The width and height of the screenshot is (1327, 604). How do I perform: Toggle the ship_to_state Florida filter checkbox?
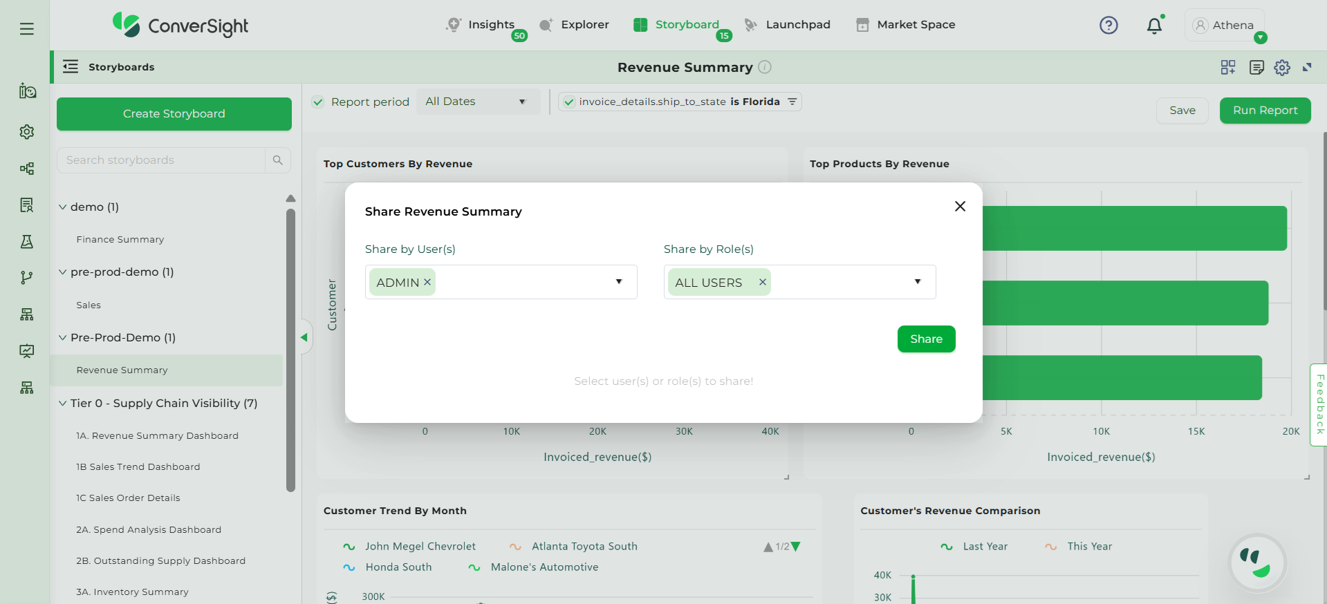[569, 102]
